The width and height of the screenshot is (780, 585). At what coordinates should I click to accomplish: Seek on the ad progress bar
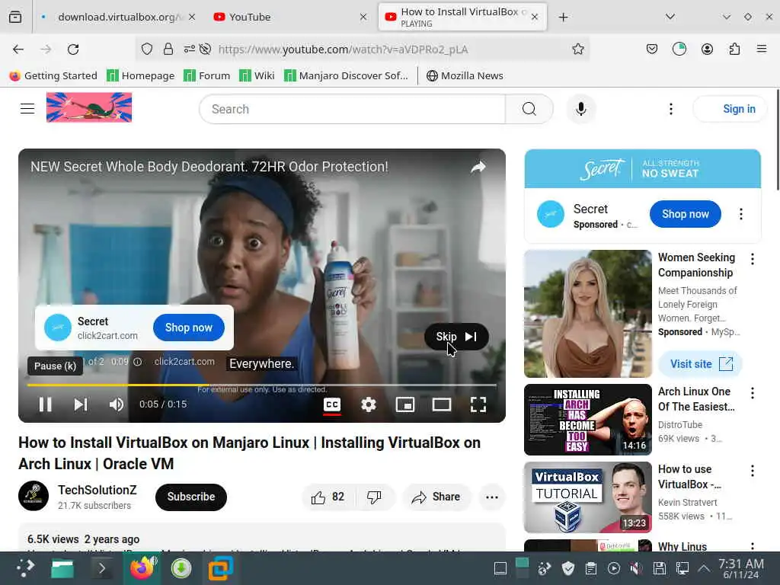coord(262,385)
